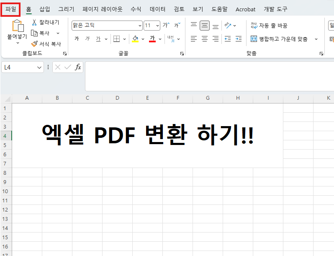This screenshot has height=256, width=334.
Task: Open the 개발 도구 ribbon tab
Action: coord(275,9)
